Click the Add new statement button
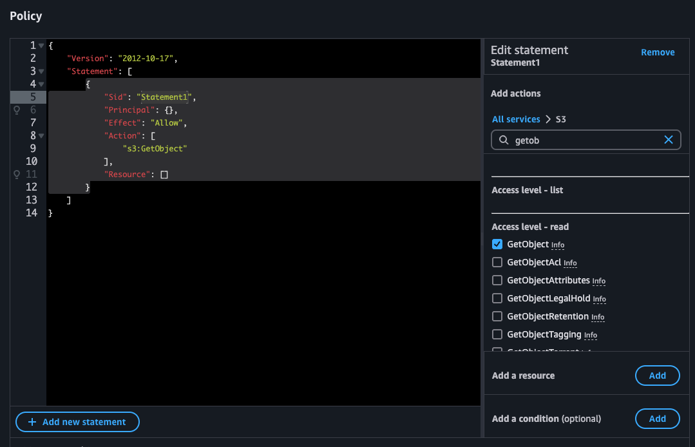 point(77,422)
